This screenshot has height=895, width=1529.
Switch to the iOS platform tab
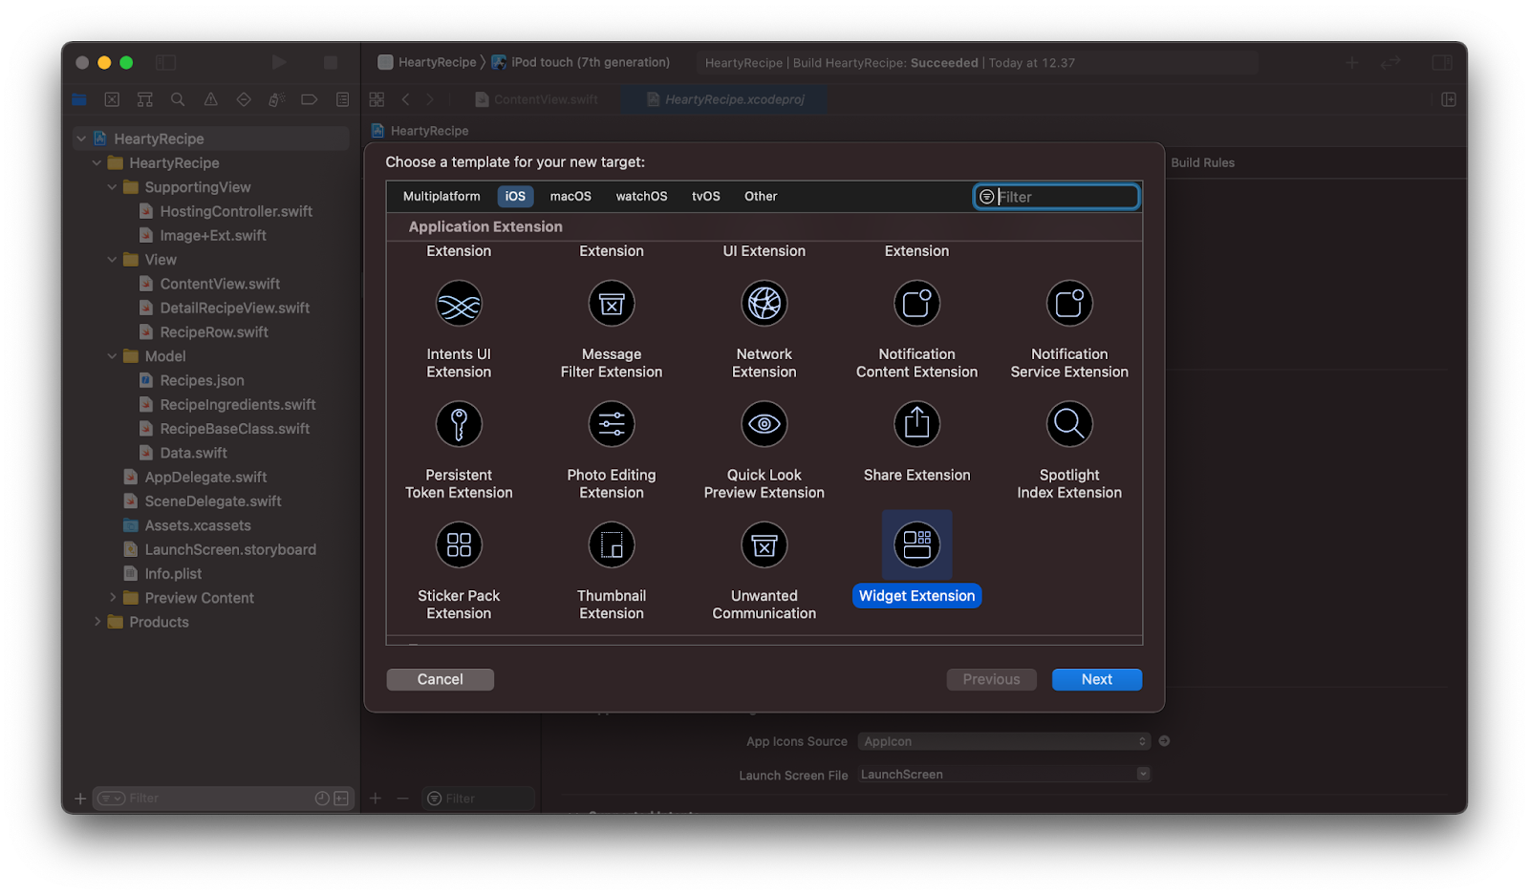515,197
